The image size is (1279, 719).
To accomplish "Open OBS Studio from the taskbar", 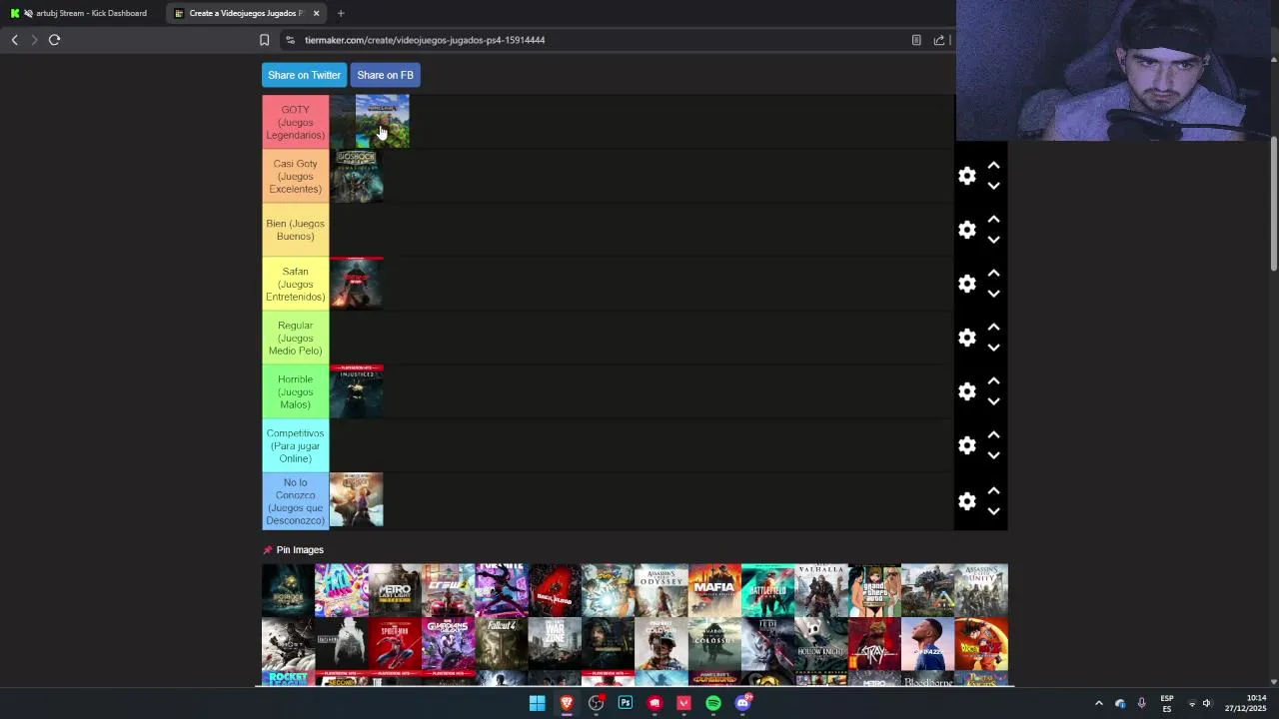I will (x=597, y=703).
